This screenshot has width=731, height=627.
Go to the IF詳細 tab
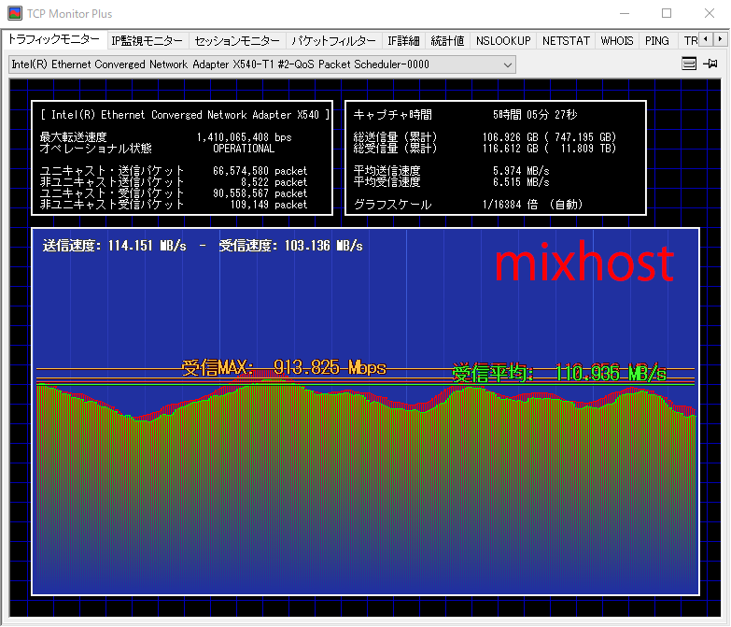(404, 41)
